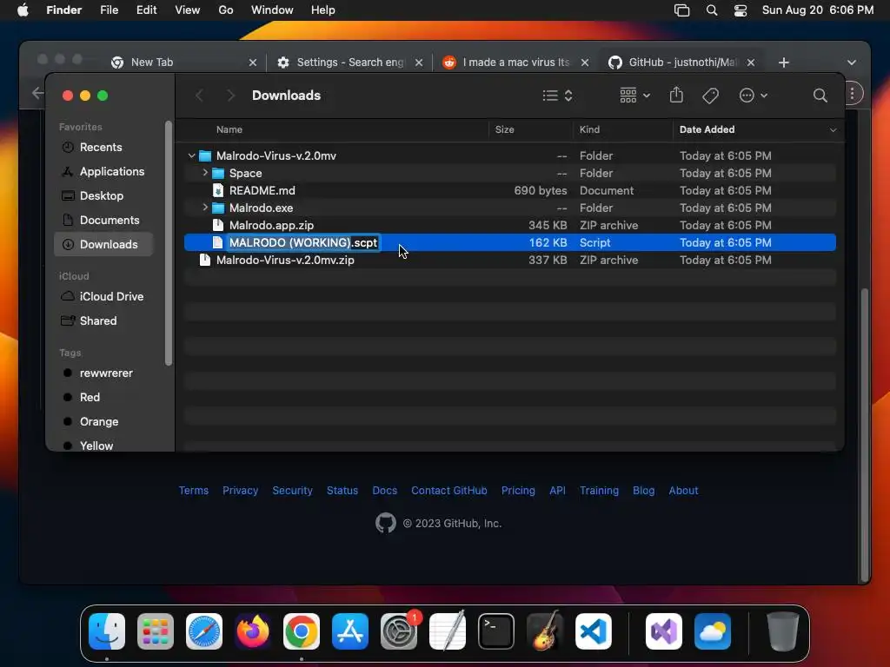
Task: Click the Finder sidebar scrollbar
Action: [168, 243]
